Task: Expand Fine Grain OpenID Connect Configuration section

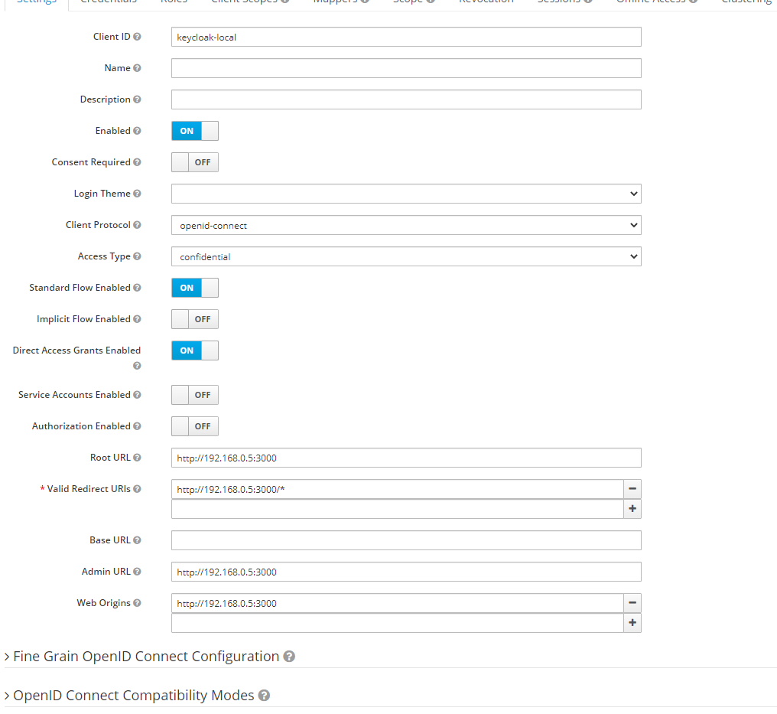Action: pos(146,657)
